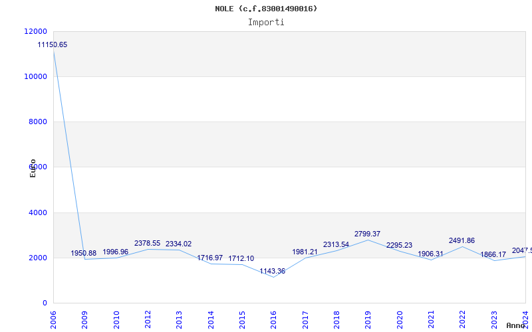Click the 2491.86 data label
Viewport: 532px width, 332px height.
click(462, 240)
